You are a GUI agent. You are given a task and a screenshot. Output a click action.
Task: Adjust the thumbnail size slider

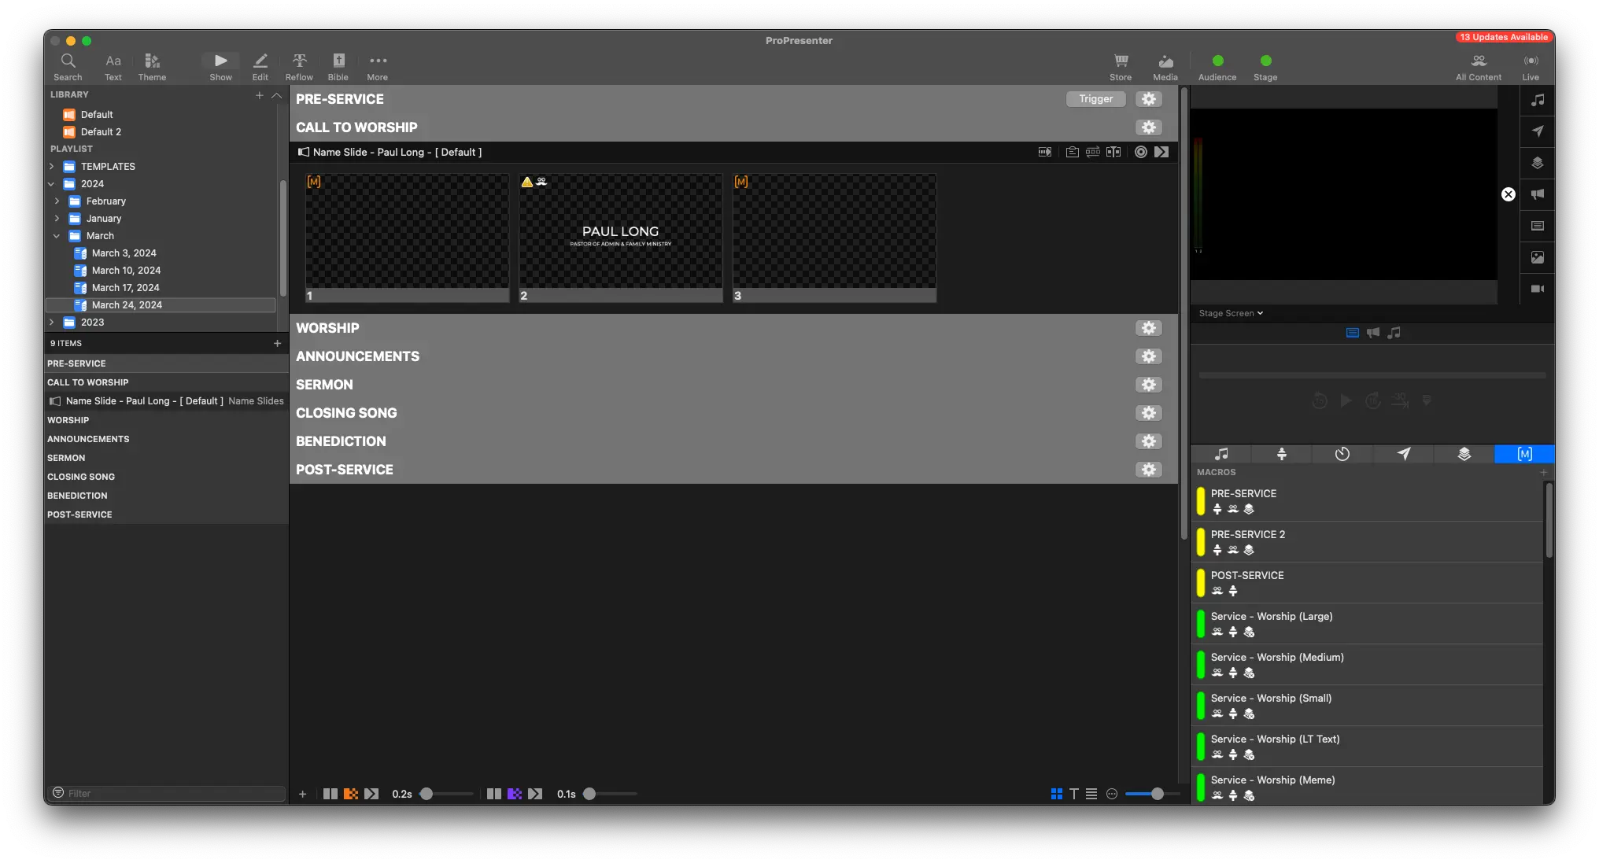coord(1157,794)
